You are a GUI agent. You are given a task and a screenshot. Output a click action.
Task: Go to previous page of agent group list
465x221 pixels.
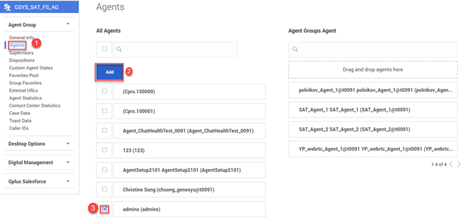tap(451, 165)
